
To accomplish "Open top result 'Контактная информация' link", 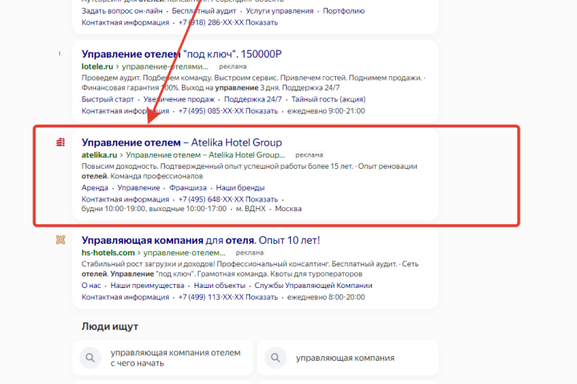I will [125, 22].
